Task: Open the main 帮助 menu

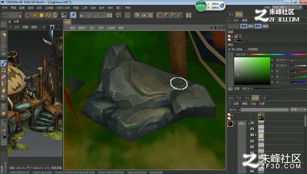Action: (128, 8)
